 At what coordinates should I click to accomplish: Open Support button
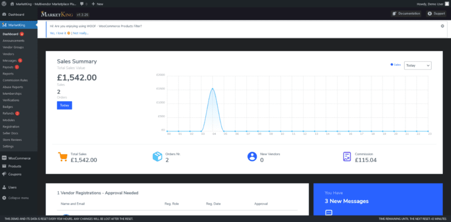pyautogui.click(x=436, y=14)
